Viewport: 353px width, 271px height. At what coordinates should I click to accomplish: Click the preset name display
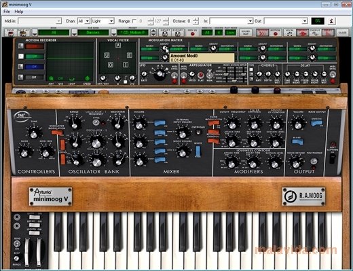(132, 33)
